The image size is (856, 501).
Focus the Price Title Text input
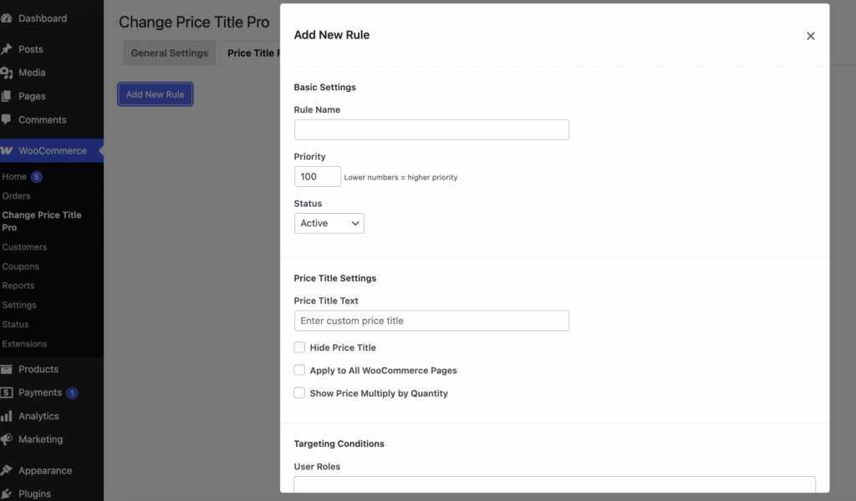pos(431,321)
